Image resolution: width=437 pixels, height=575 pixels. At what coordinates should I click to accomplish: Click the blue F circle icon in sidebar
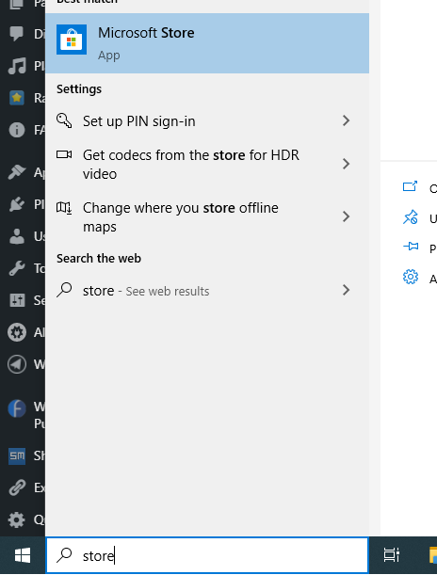pos(17,408)
